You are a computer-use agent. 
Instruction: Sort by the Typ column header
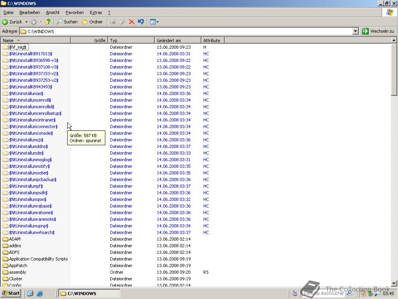pos(131,40)
